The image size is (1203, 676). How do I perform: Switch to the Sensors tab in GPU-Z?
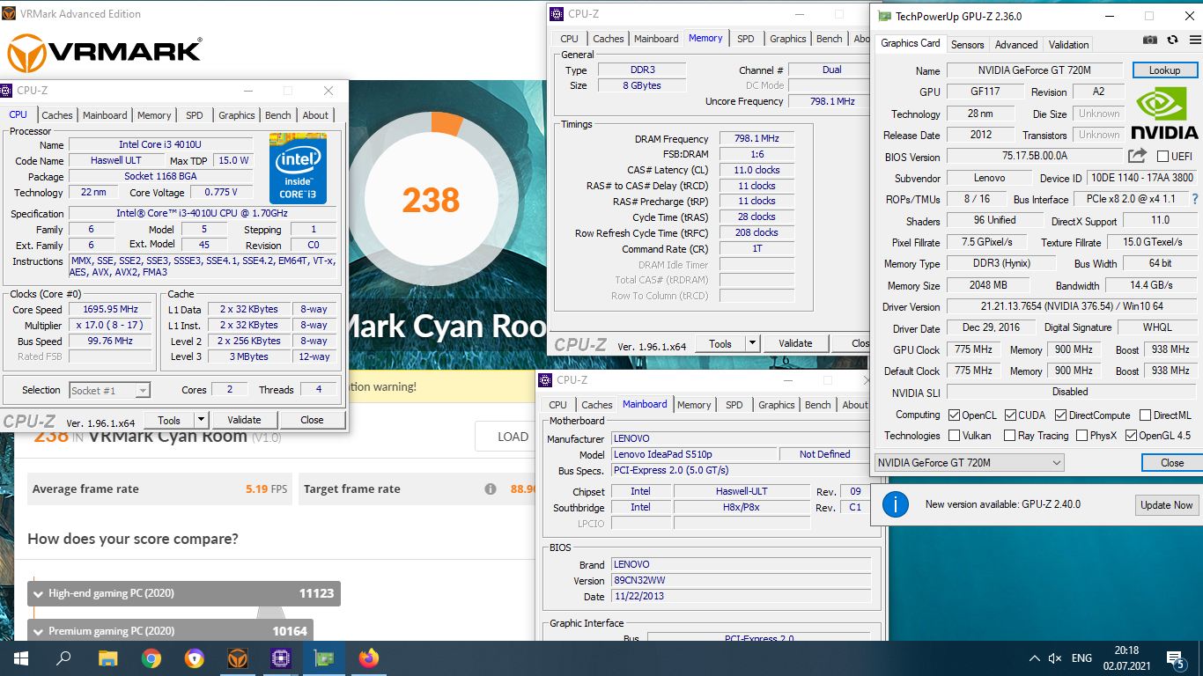pos(967,44)
